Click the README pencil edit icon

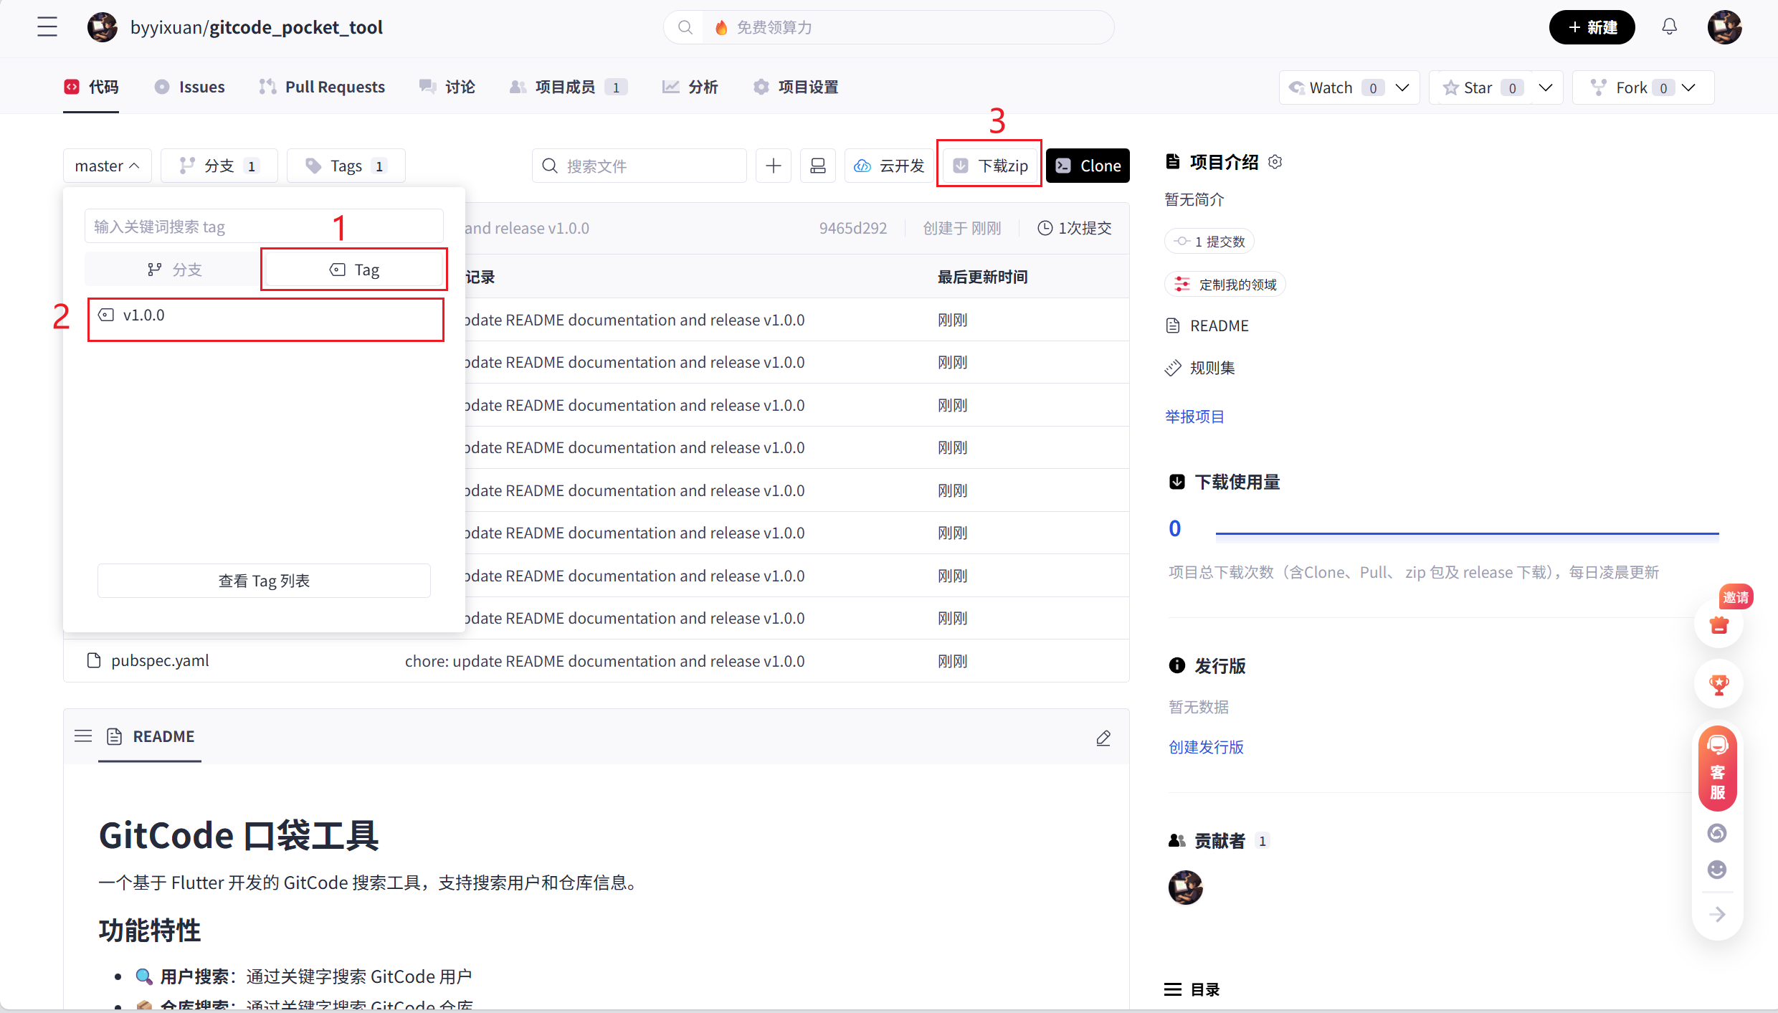point(1103,738)
